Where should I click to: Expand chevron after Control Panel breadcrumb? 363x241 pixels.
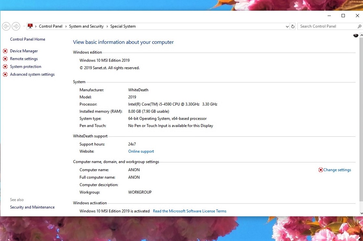(66, 26)
